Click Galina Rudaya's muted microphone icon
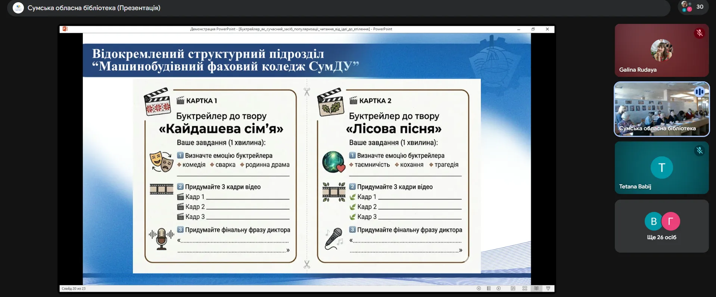 tap(699, 33)
